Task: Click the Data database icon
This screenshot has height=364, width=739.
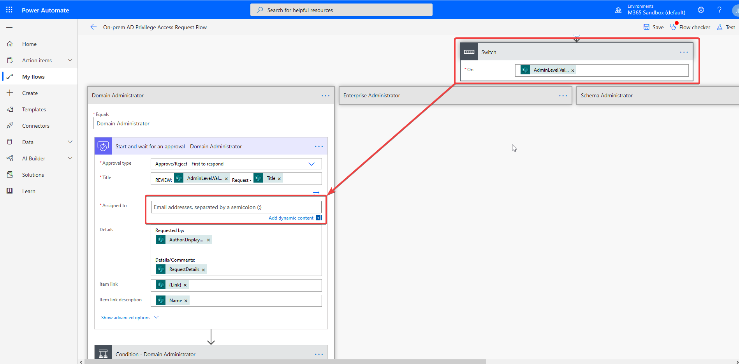Action: pos(10,142)
